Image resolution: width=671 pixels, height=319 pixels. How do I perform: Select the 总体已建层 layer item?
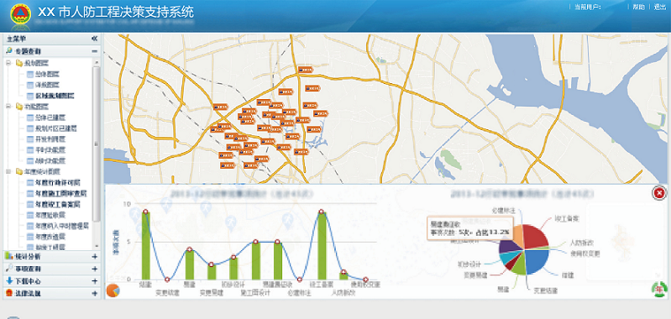[50, 118]
